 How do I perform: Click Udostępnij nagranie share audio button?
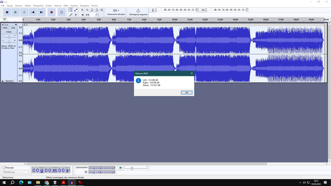(138, 12)
